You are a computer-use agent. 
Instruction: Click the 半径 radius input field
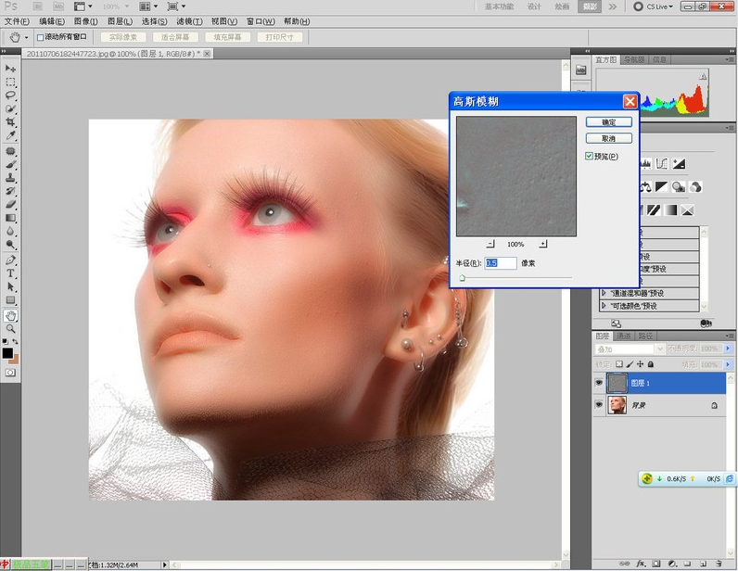pos(501,263)
